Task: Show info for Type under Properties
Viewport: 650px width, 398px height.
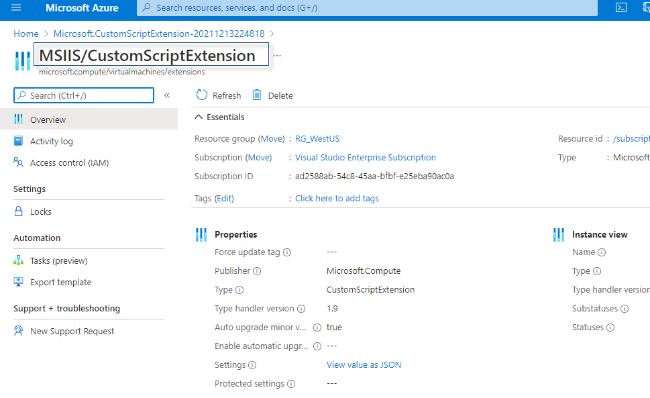Action: coord(239,290)
